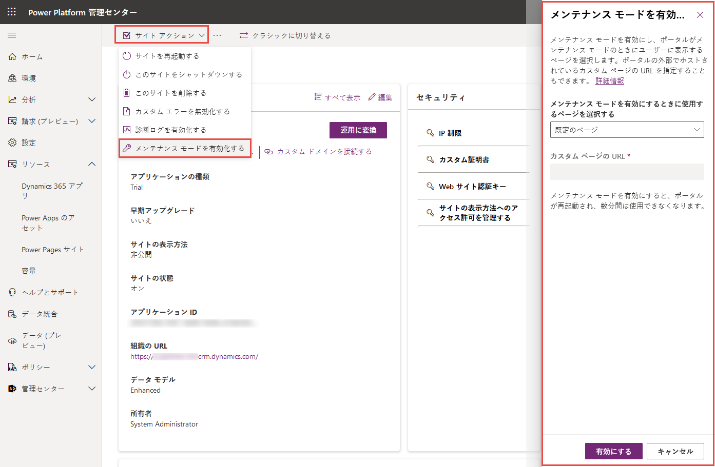Click the 分析 analytics chart icon

[12, 99]
